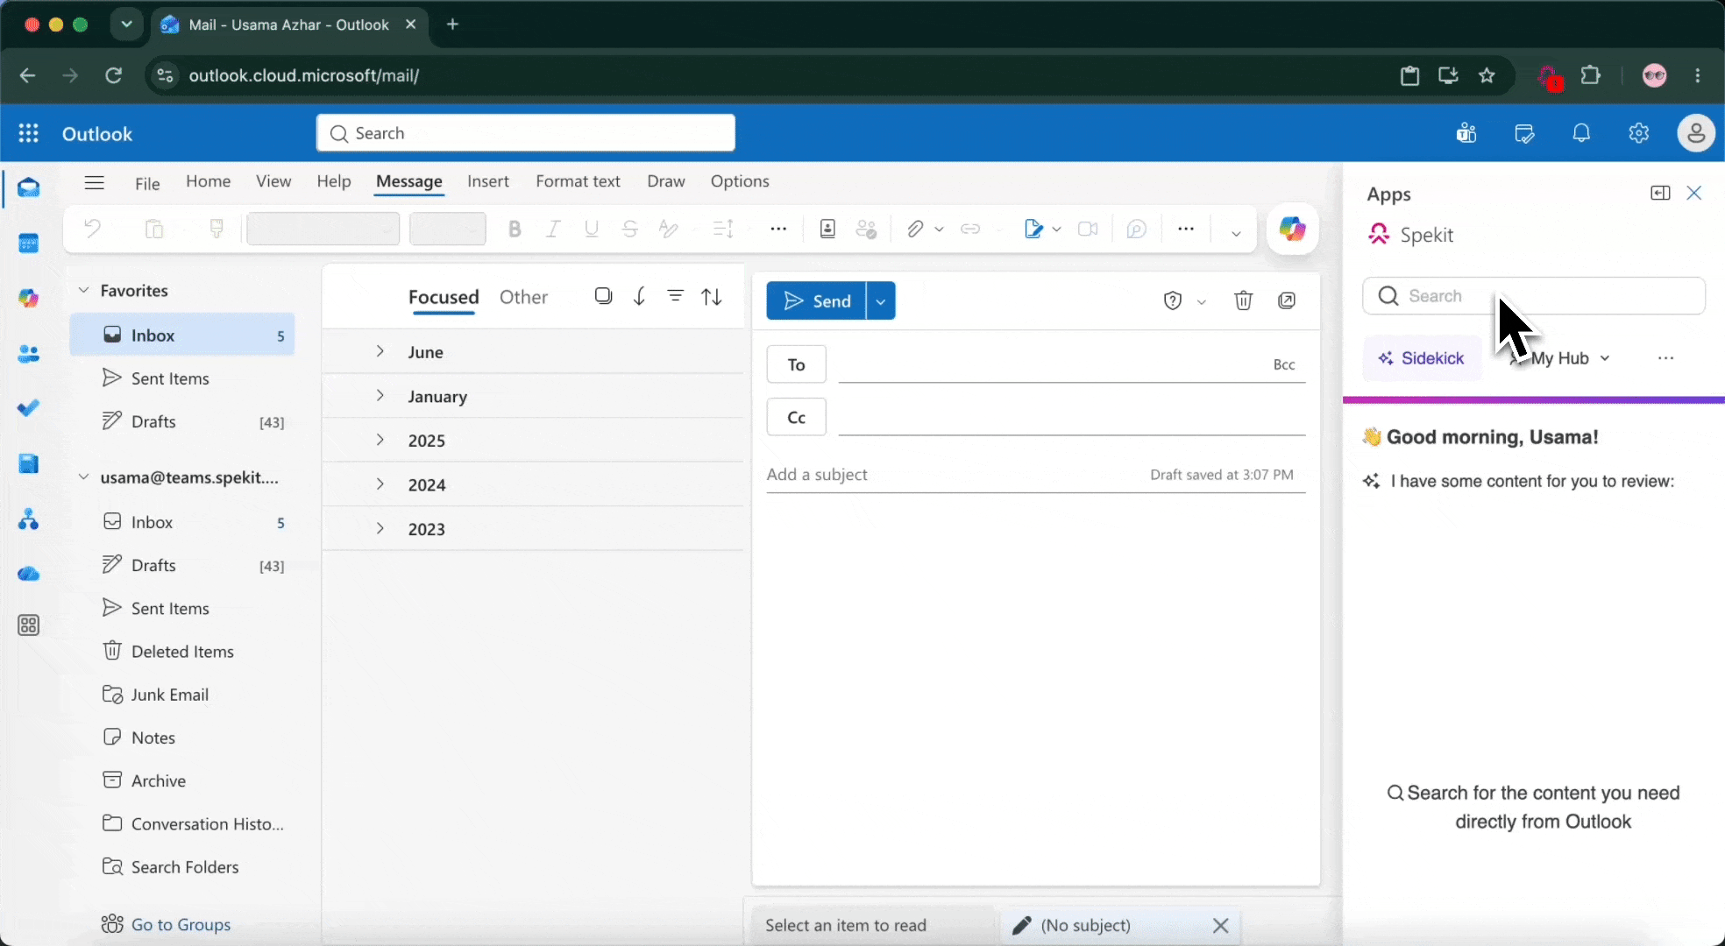Click the Spekit search field
The height and width of the screenshot is (946, 1725).
1534,296
